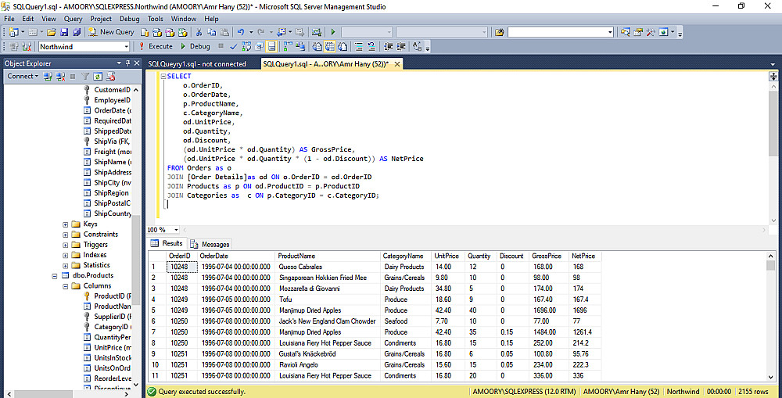The image size is (782, 398).
Task: Open the Northwind database dropdown
Action: pos(125,46)
